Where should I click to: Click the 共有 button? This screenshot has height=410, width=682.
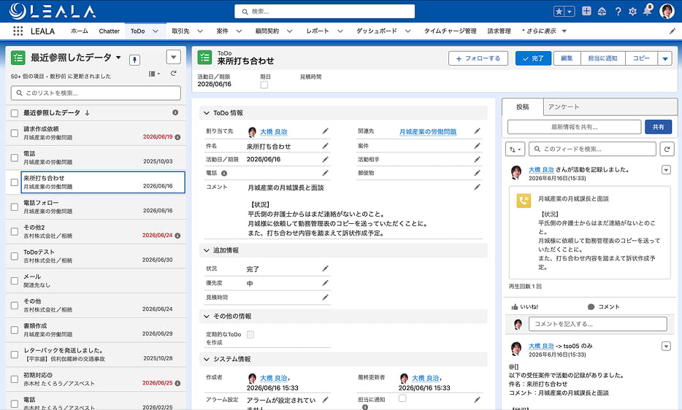658,127
